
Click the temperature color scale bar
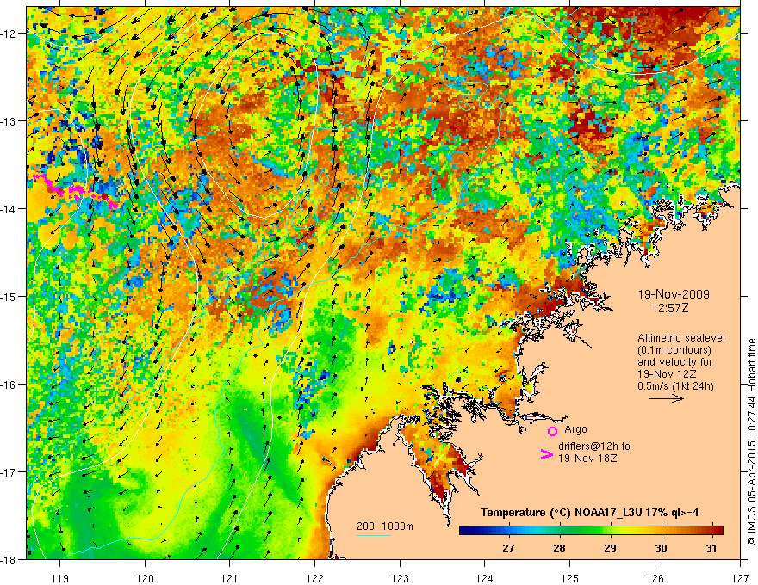tap(591, 531)
